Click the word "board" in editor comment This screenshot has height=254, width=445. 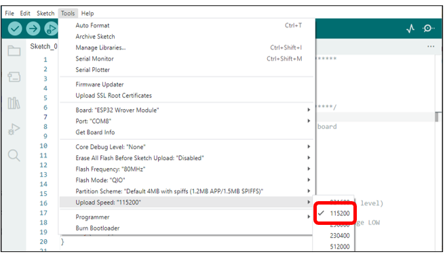tap(327, 127)
